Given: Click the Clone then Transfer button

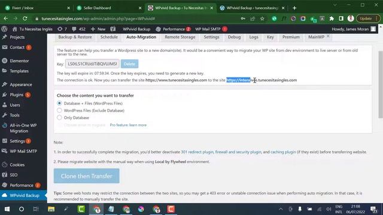Looking at the screenshot, I should click(x=86, y=176).
